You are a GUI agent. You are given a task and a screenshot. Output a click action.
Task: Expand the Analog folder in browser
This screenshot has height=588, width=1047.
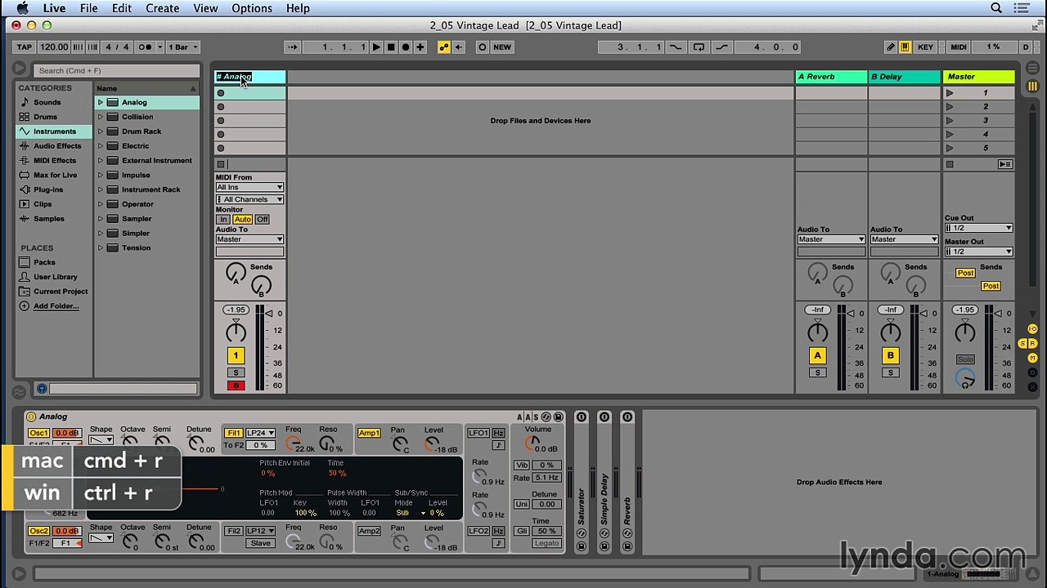[x=101, y=103]
